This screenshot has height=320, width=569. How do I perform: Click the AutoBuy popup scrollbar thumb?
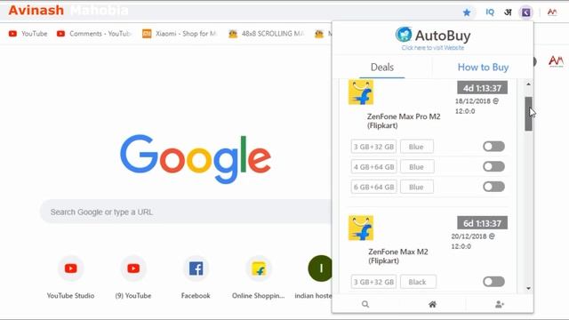click(528, 114)
